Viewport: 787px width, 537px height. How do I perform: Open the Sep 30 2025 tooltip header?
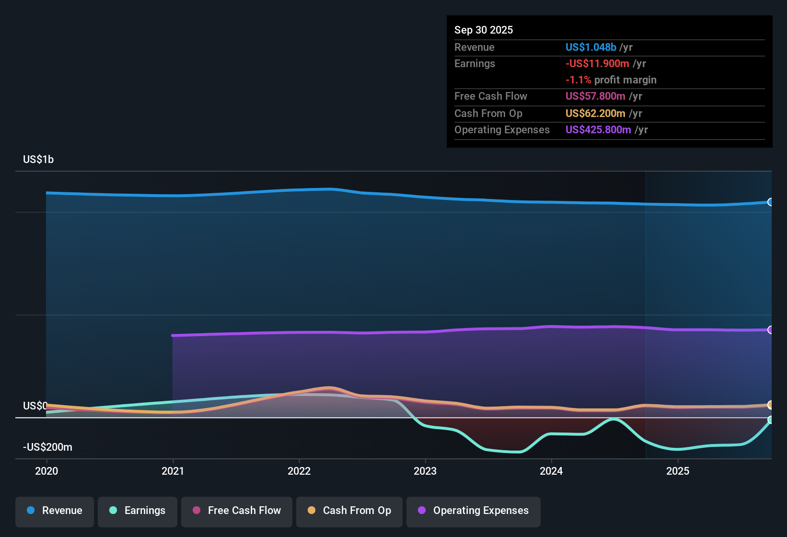click(x=484, y=30)
